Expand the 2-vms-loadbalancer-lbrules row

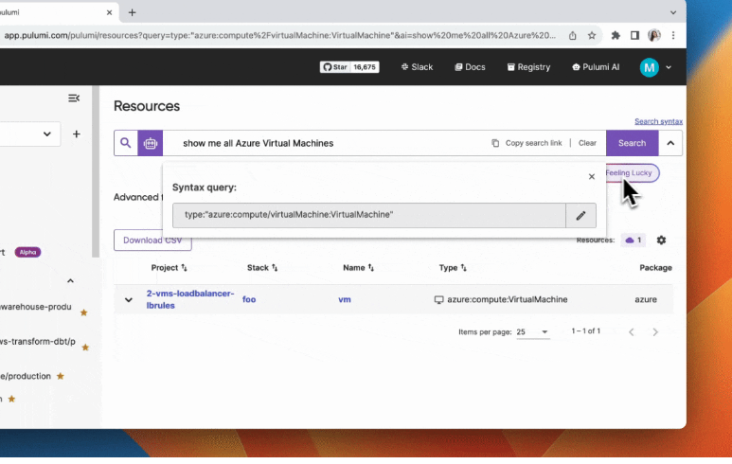(x=129, y=299)
